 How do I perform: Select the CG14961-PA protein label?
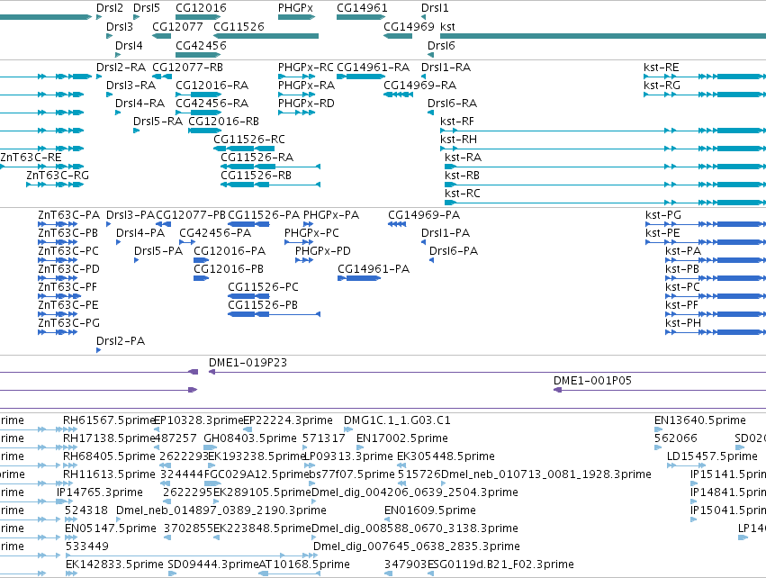tap(374, 268)
